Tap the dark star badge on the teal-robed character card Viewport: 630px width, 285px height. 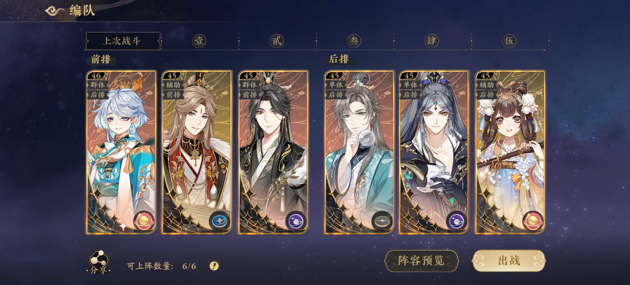(x=382, y=221)
